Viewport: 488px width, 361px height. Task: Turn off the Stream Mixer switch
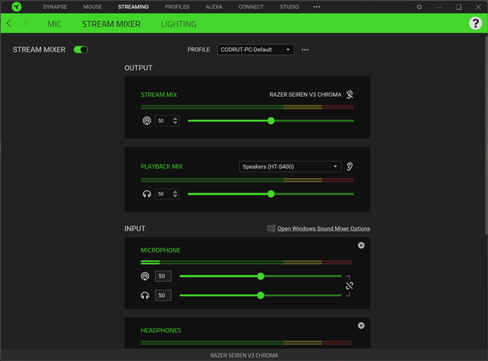coord(81,50)
